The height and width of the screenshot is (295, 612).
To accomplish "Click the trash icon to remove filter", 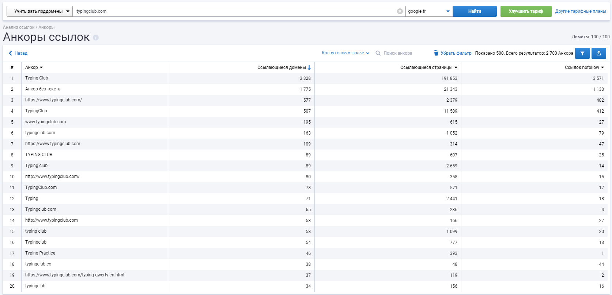I will (x=436, y=53).
